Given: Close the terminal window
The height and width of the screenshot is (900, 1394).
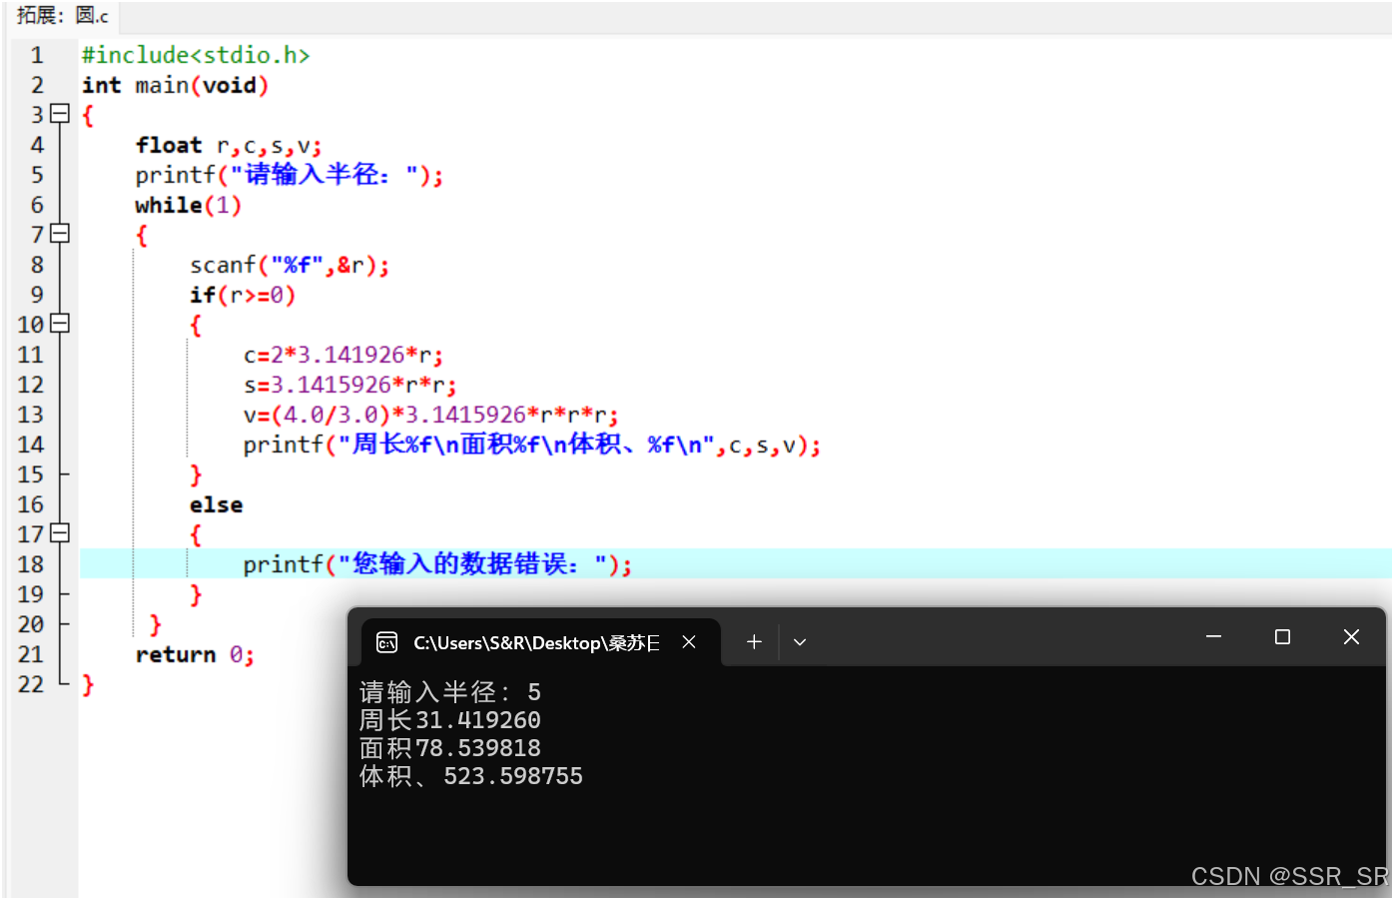Looking at the screenshot, I should (x=1351, y=637).
